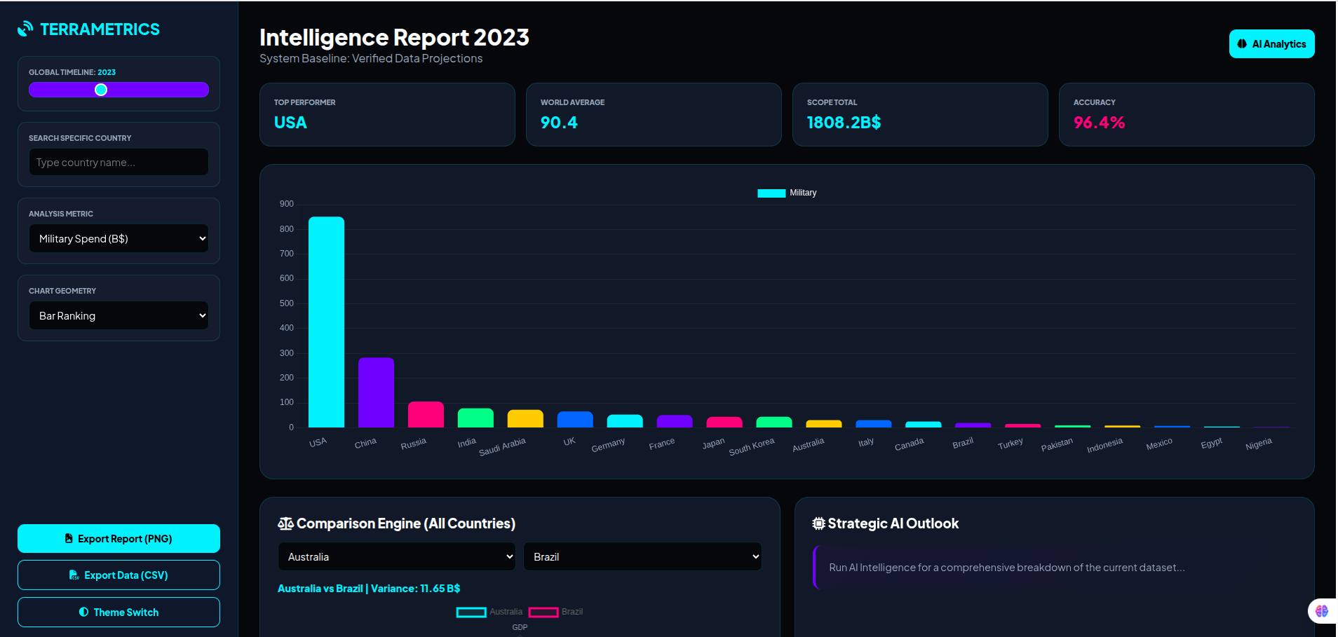Toggle the Military legend in bar chart
Viewport: 1338px width, 637px height.
[771, 193]
